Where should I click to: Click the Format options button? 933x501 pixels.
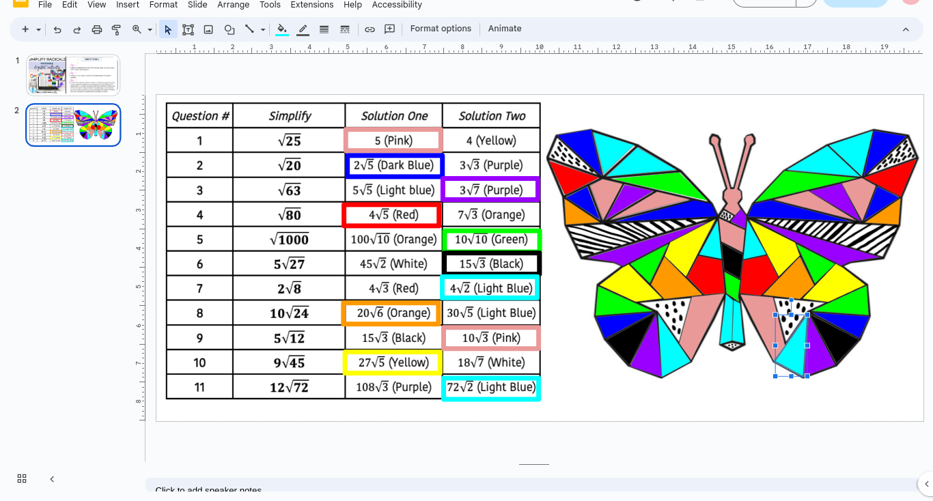[x=441, y=29]
